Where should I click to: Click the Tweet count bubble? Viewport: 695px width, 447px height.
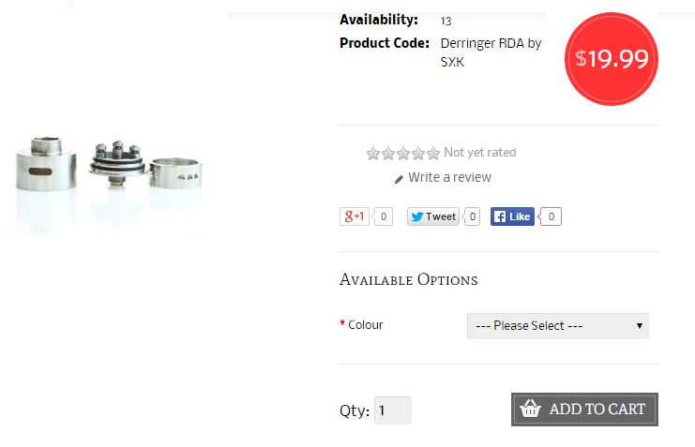point(472,216)
